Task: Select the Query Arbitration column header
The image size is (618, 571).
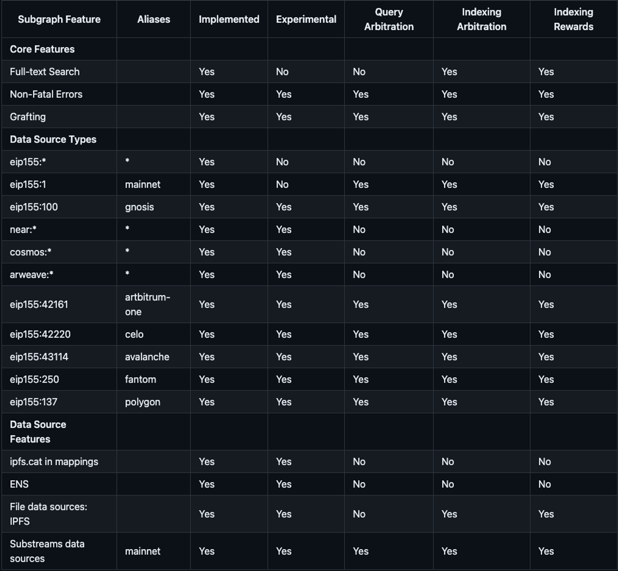Action: coord(389,19)
